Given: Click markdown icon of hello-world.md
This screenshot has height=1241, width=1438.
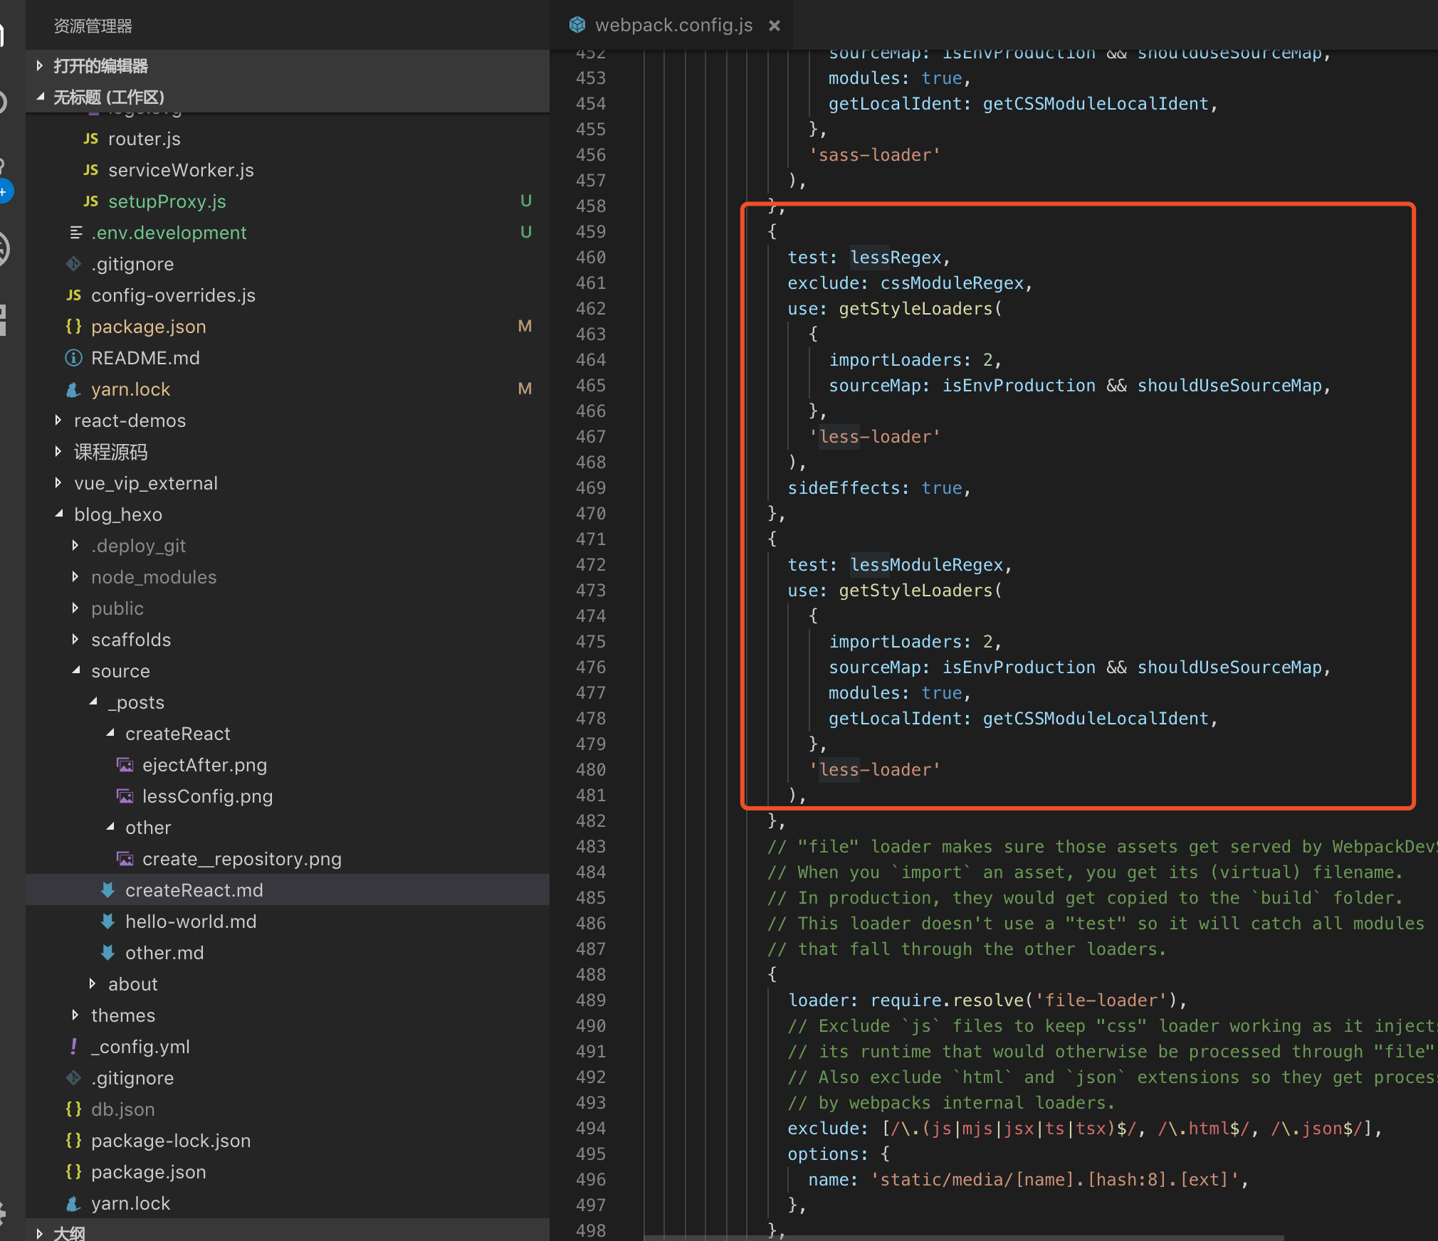Looking at the screenshot, I should [108, 921].
